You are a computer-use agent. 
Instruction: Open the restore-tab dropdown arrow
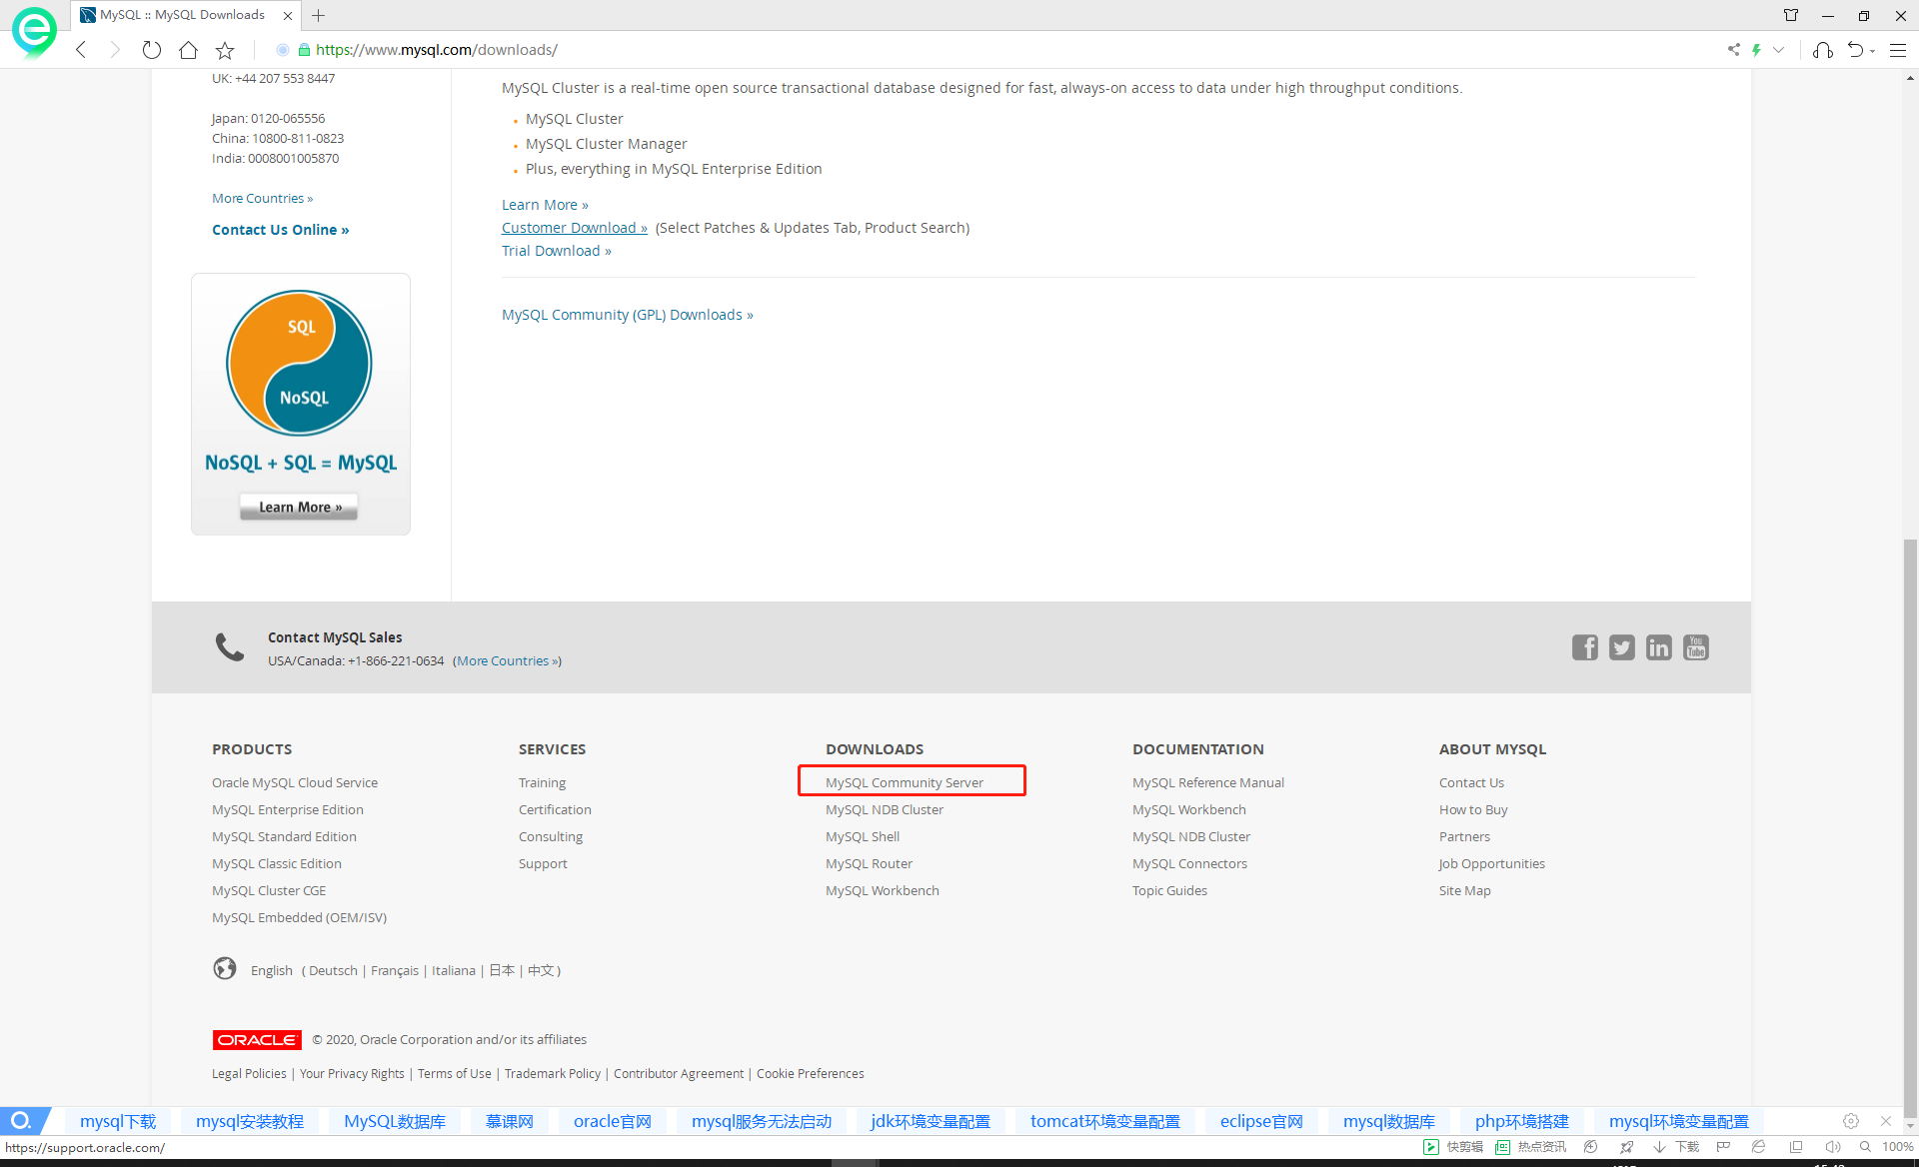click(x=1870, y=49)
